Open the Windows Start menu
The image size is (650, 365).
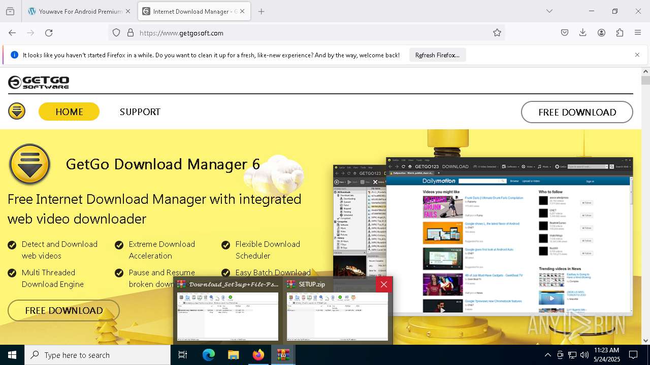point(12,355)
